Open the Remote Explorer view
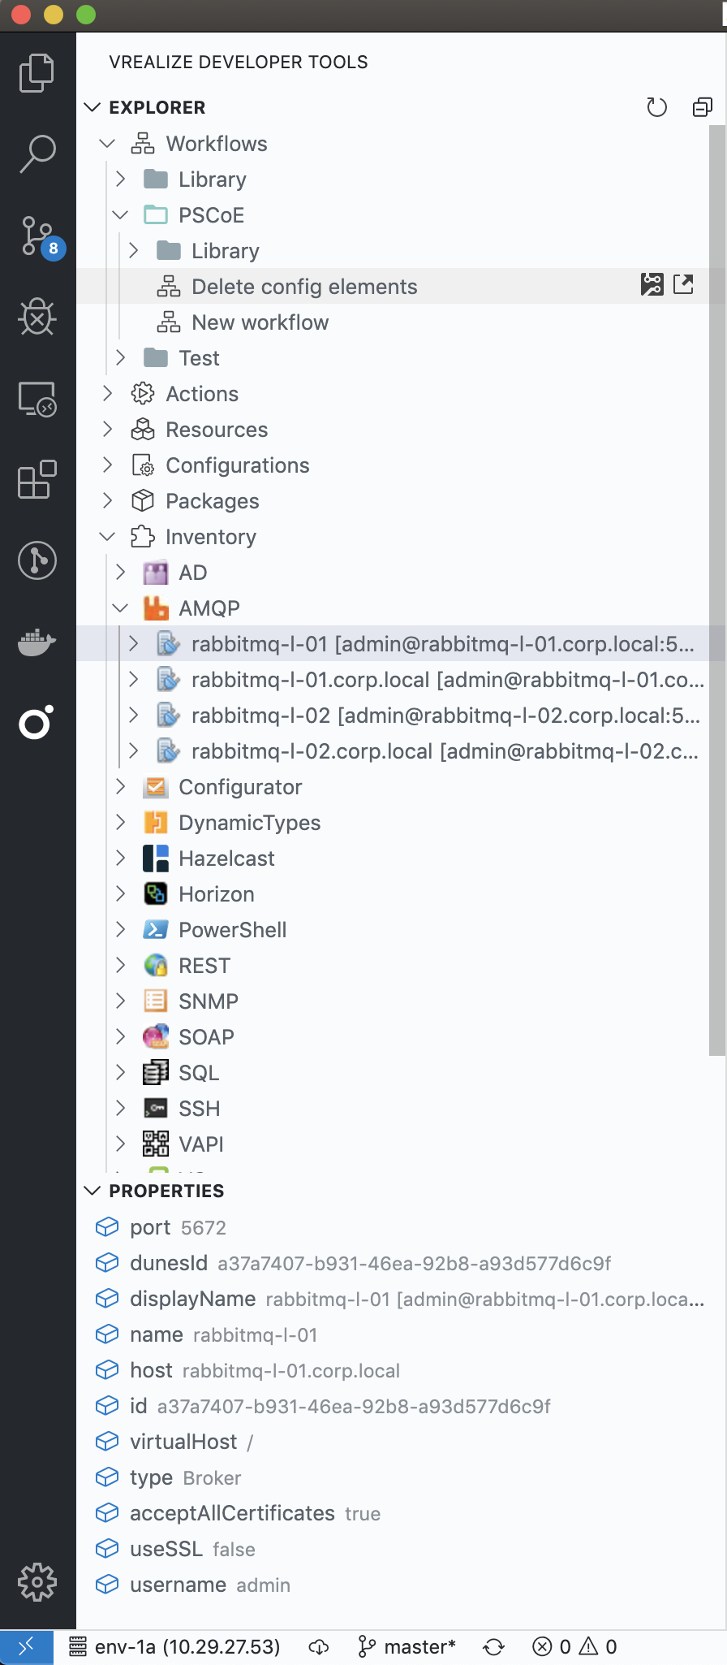This screenshot has width=727, height=1665. click(x=37, y=399)
